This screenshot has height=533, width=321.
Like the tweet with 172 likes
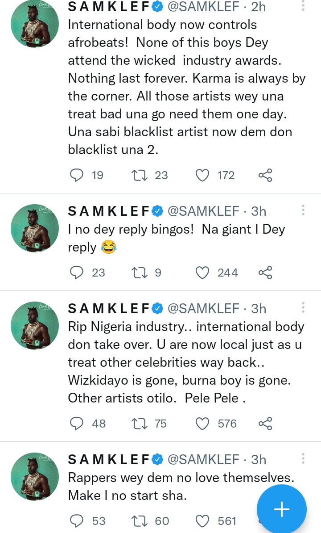203,175
